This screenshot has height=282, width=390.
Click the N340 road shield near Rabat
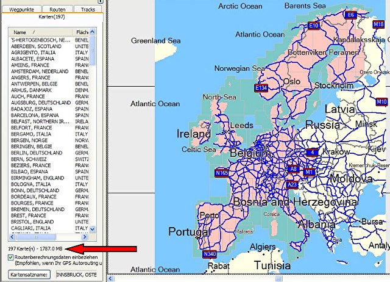coord(210,255)
